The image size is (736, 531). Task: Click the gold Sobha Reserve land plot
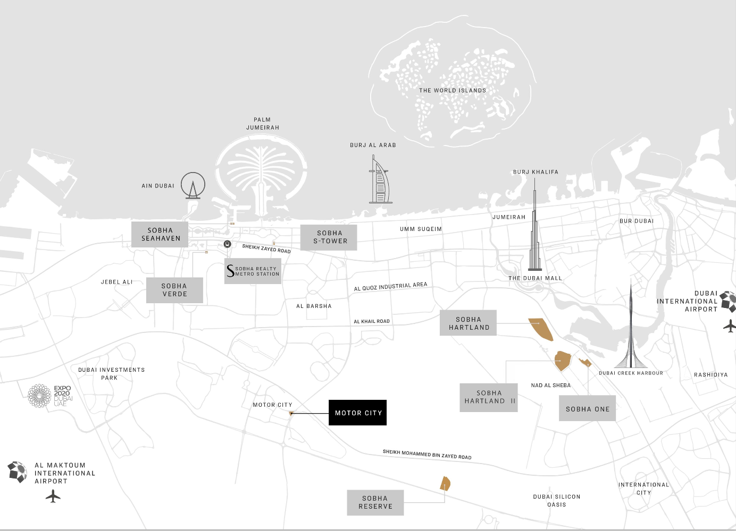pyautogui.click(x=446, y=484)
